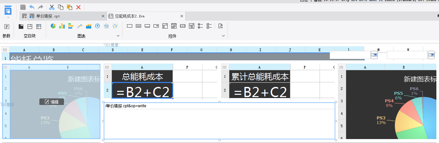This screenshot has width=439, height=143.
Task: Click the second combo box field under column N
Action: click(x=408, y=55)
